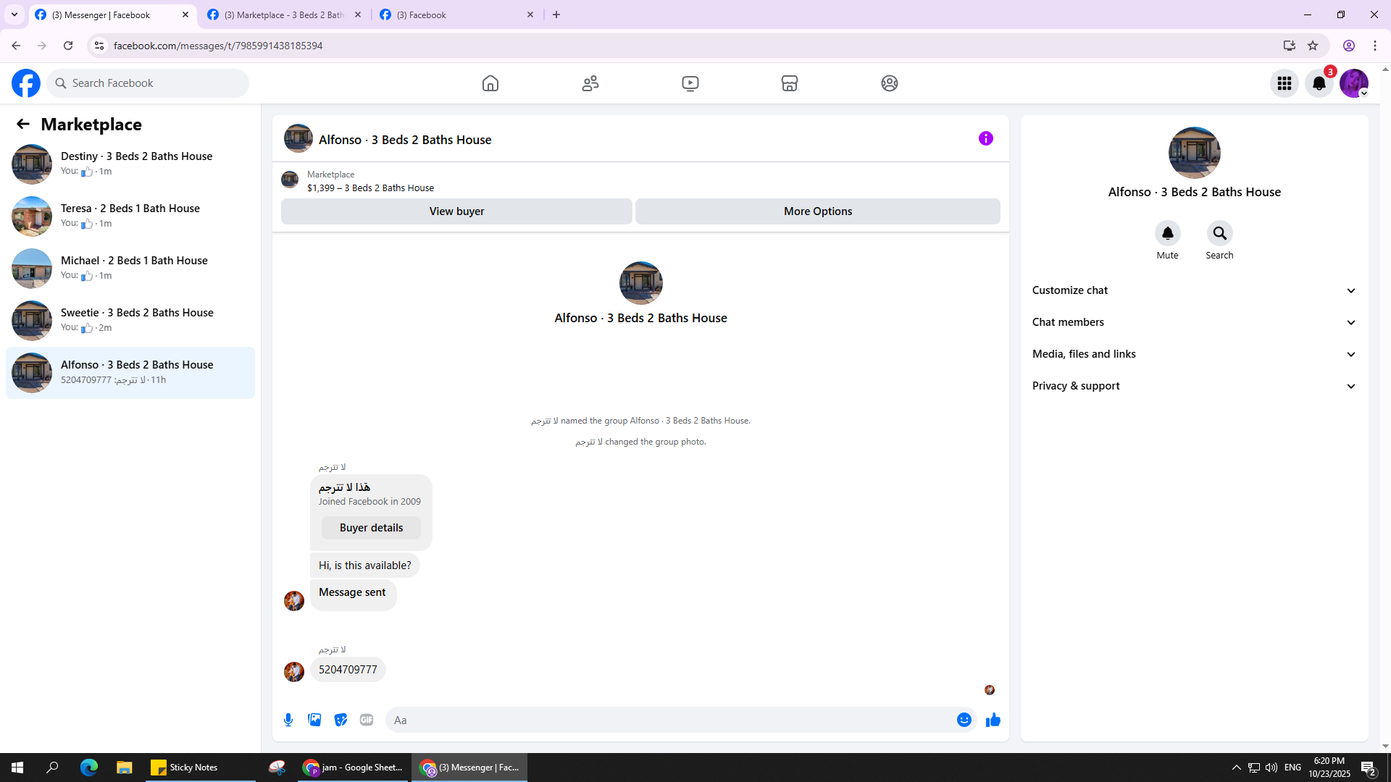Expand Customize chat section
This screenshot has width=1391, height=782.
(x=1194, y=290)
